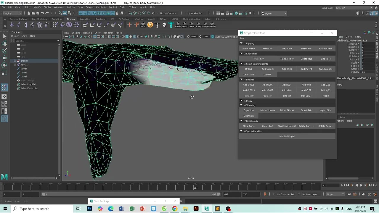Pick the Move tool in toolbox

pyautogui.click(x=4, y=58)
